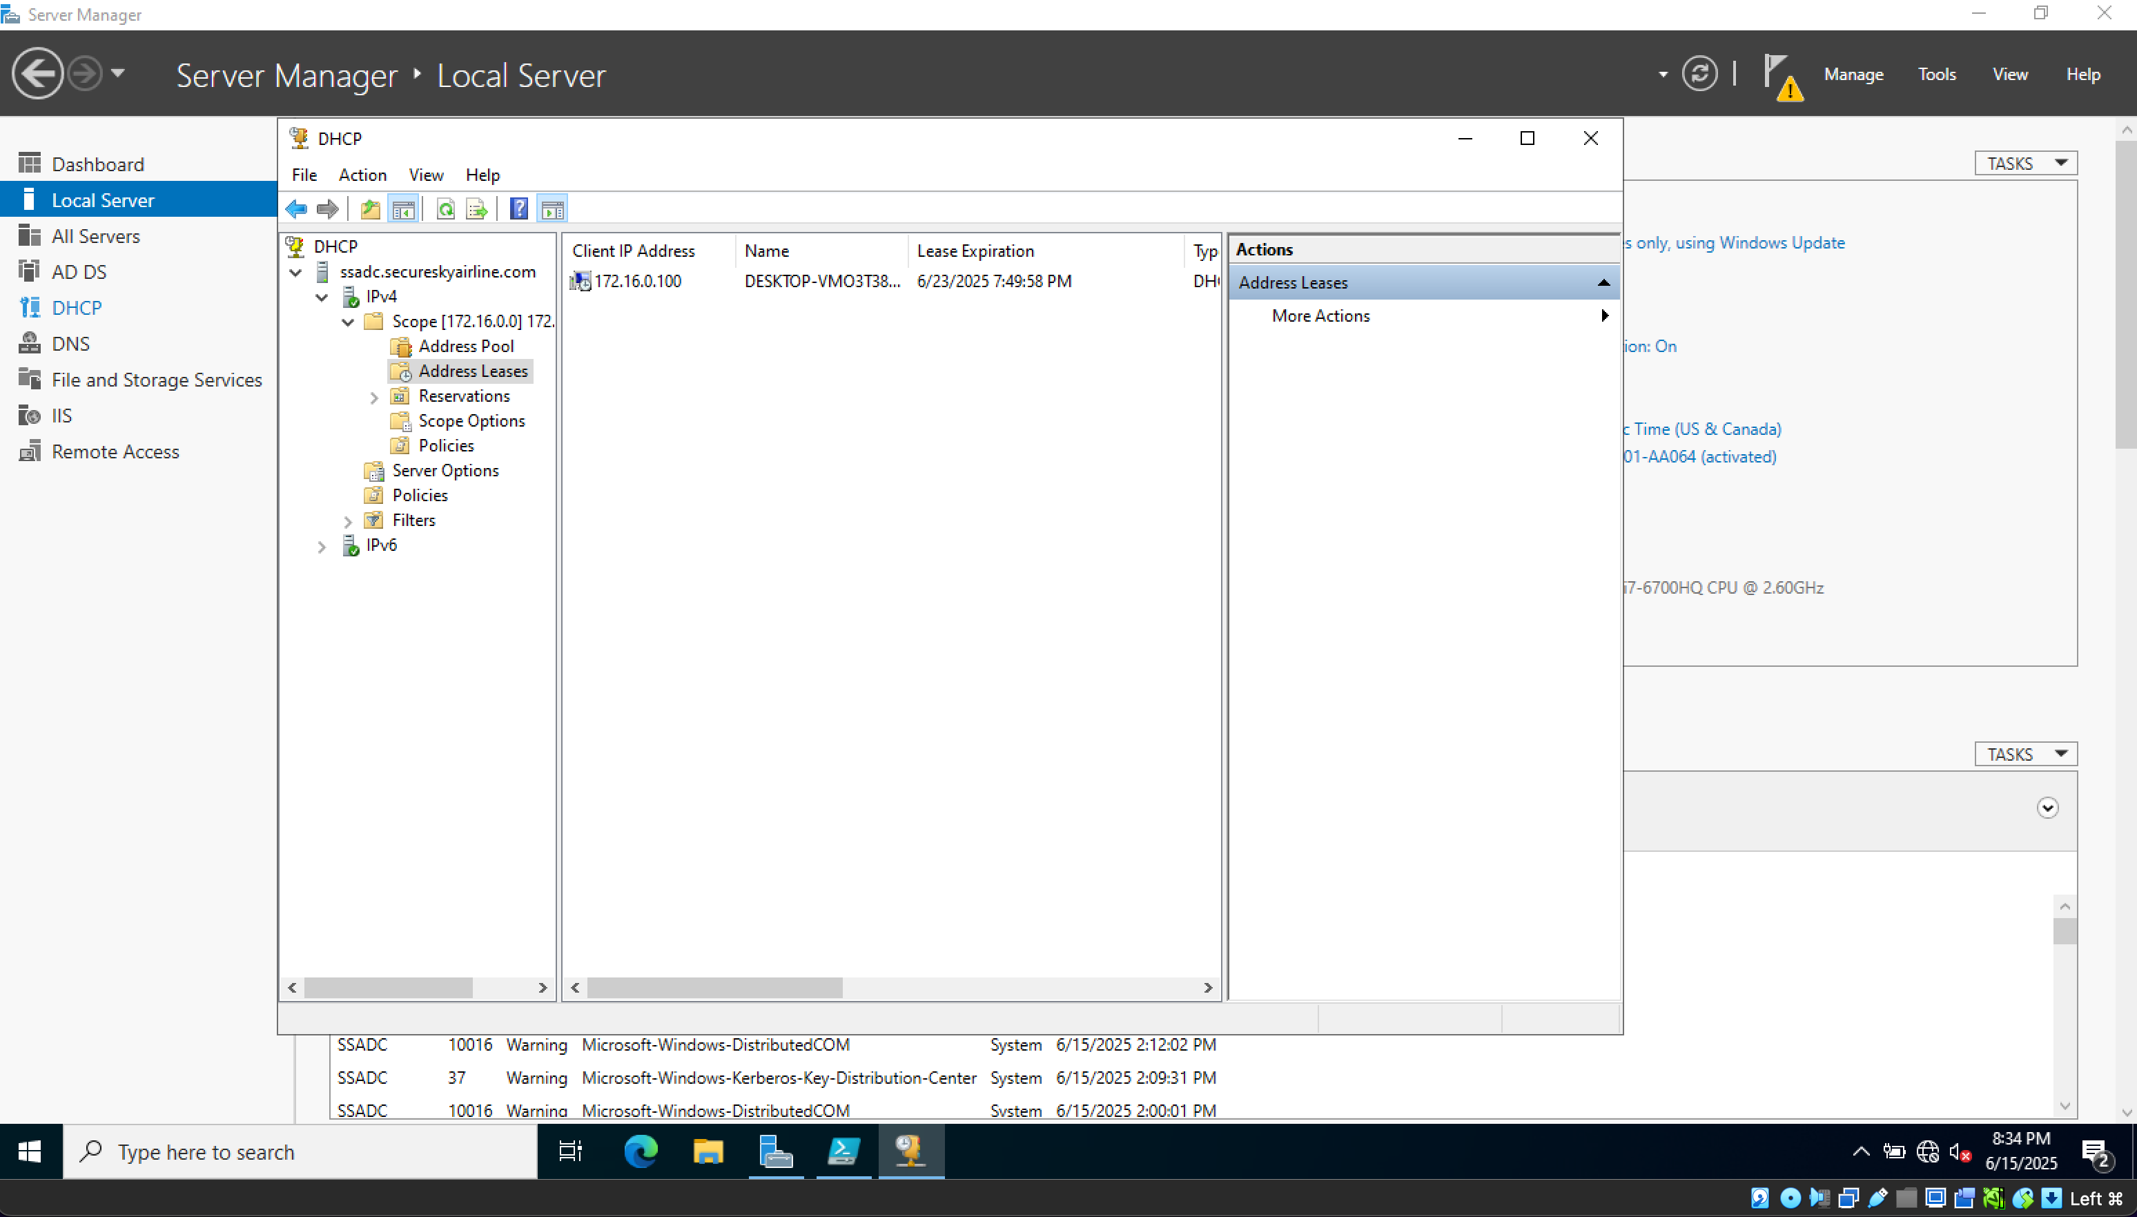Sort by Lease Expiration column
This screenshot has height=1217, width=2137.
(1046, 251)
